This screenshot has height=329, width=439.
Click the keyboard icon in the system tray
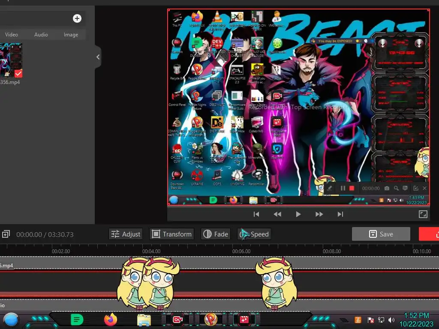pos(345,320)
